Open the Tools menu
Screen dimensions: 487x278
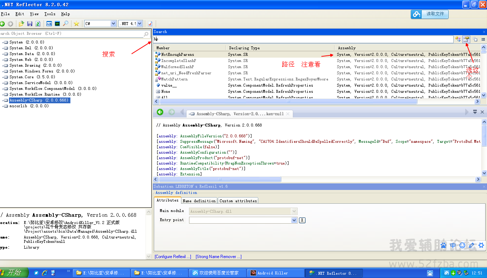[x=50, y=14]
